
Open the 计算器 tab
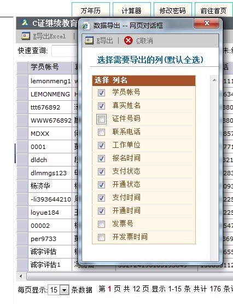[x=132, y=10]
